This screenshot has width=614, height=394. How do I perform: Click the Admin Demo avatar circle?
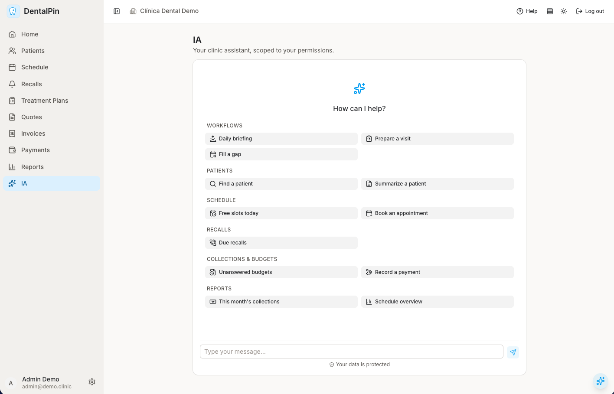[11, 383]
